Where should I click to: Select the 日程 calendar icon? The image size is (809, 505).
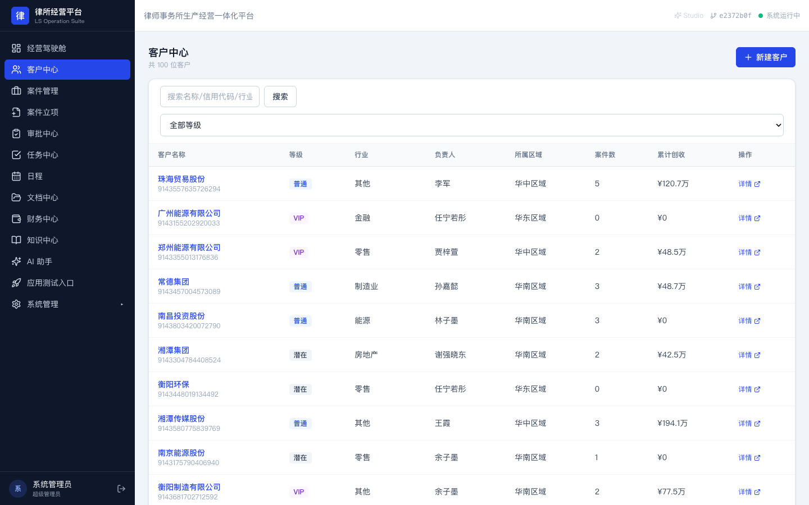coord(16,176)
